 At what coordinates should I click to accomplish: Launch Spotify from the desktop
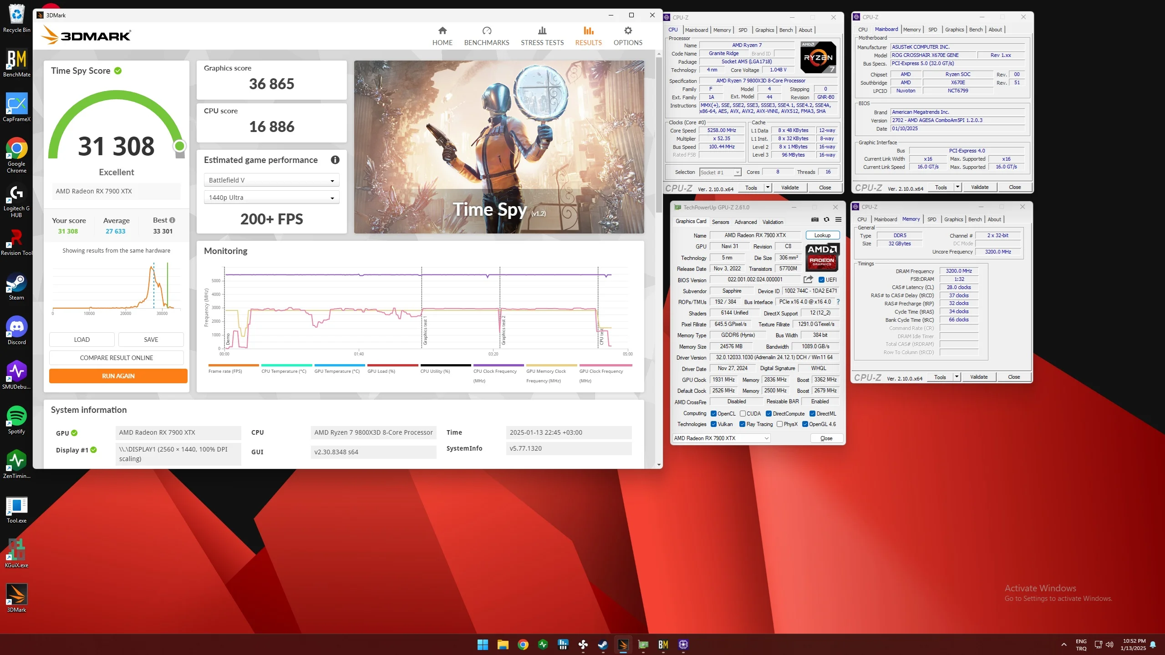coord(17,420)
